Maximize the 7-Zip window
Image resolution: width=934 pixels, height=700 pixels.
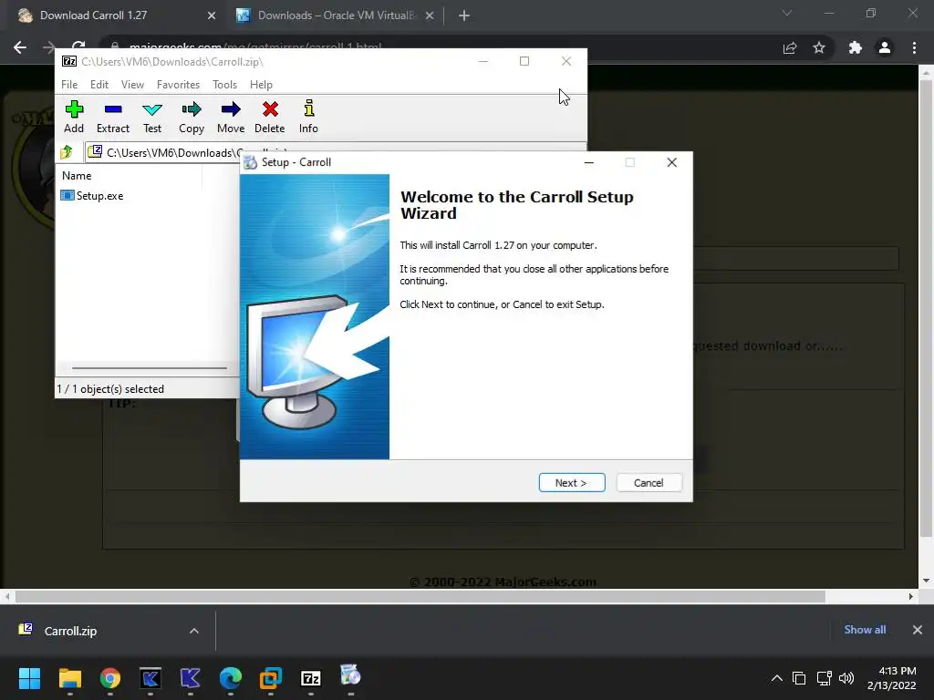[524, 61]
